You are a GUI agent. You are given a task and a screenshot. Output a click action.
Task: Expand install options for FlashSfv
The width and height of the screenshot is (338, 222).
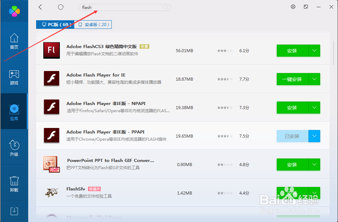click(x=314, y=193)
